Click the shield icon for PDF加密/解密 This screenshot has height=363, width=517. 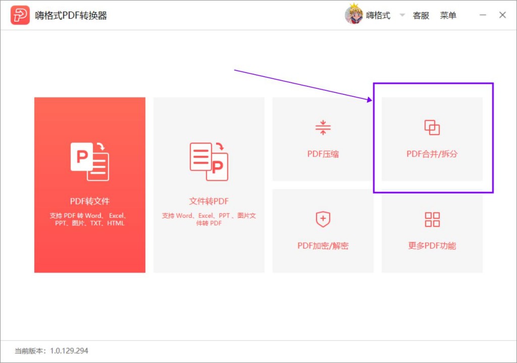(323, 219)
